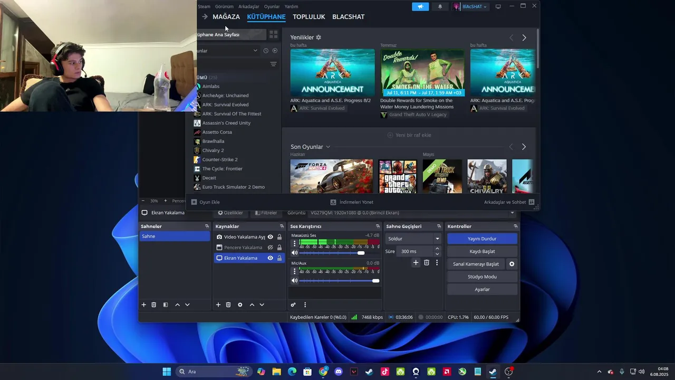Go to next Yenilikler page arrow
Image resolution: width=675 pixels, height=380 pixels.
pos(524,37)
